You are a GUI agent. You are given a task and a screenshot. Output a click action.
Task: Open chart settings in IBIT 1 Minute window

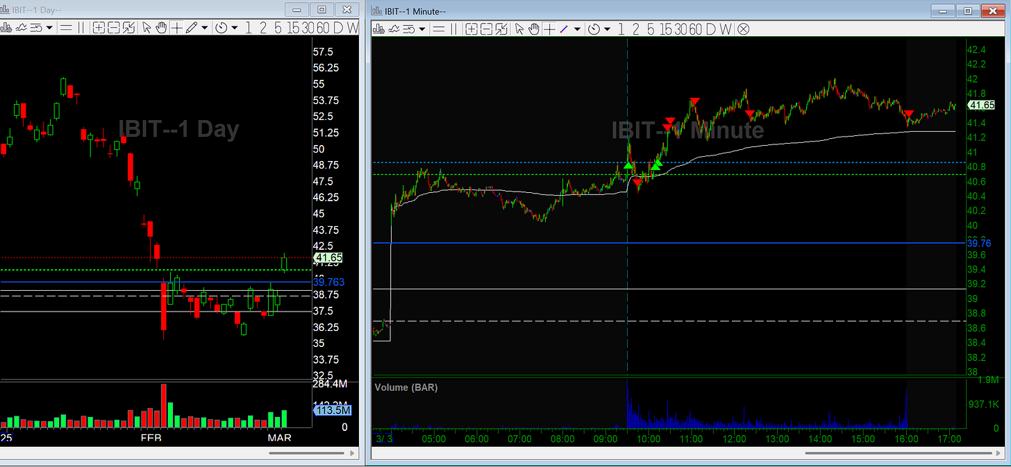click(x=378, y=28)
